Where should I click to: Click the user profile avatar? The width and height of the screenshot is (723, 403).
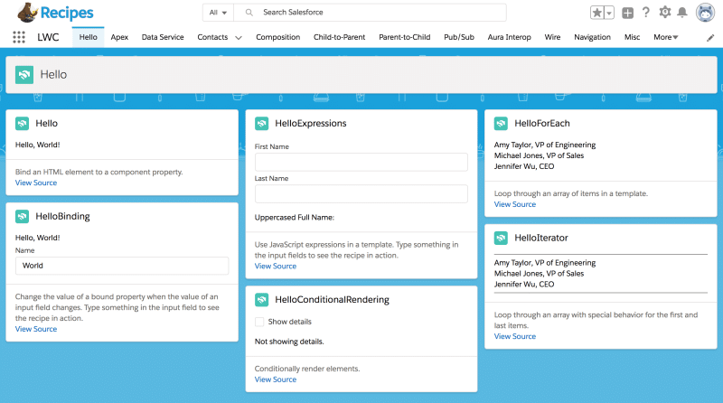coord(705,13)
